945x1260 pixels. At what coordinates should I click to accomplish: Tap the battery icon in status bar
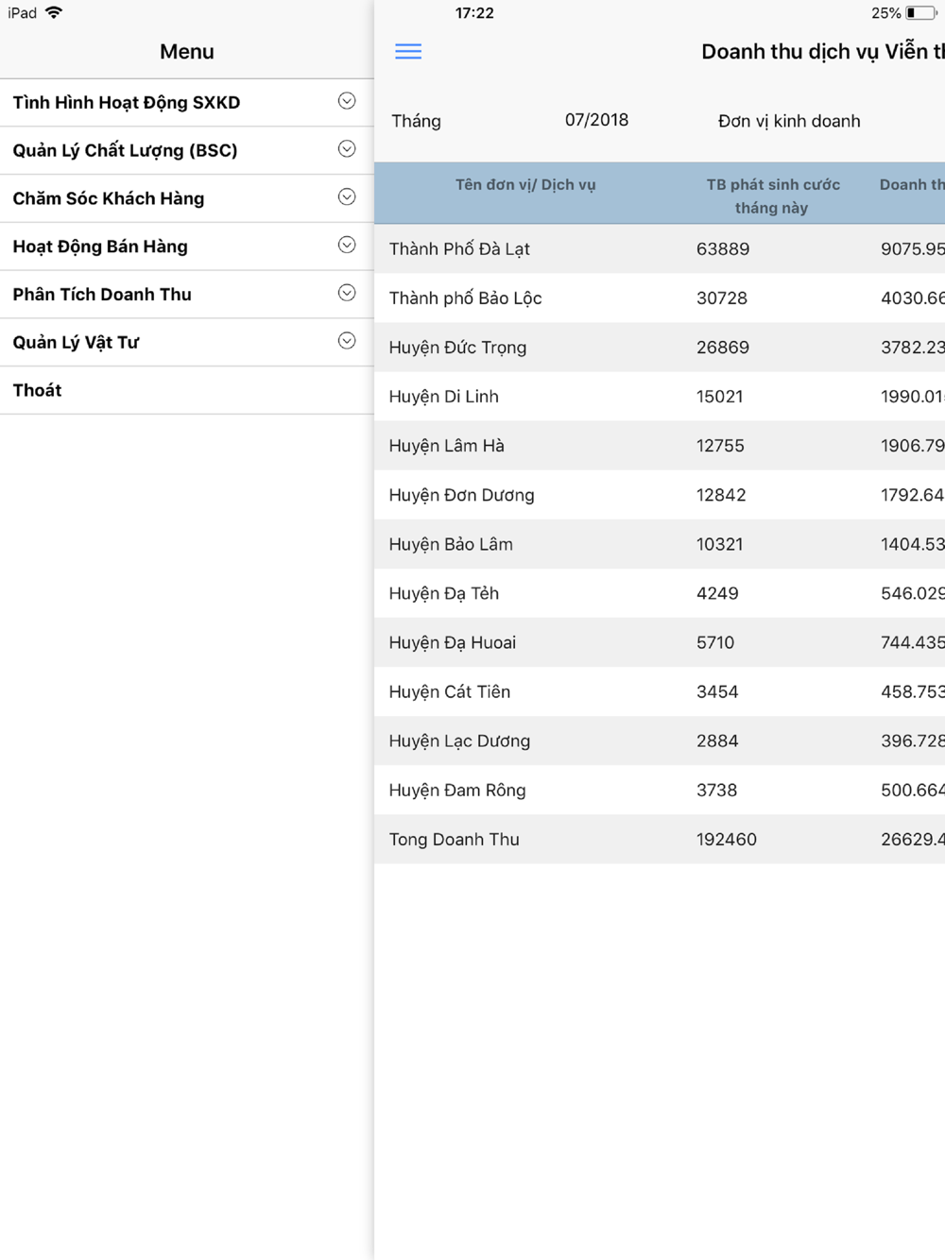click(x=920, y=13)
